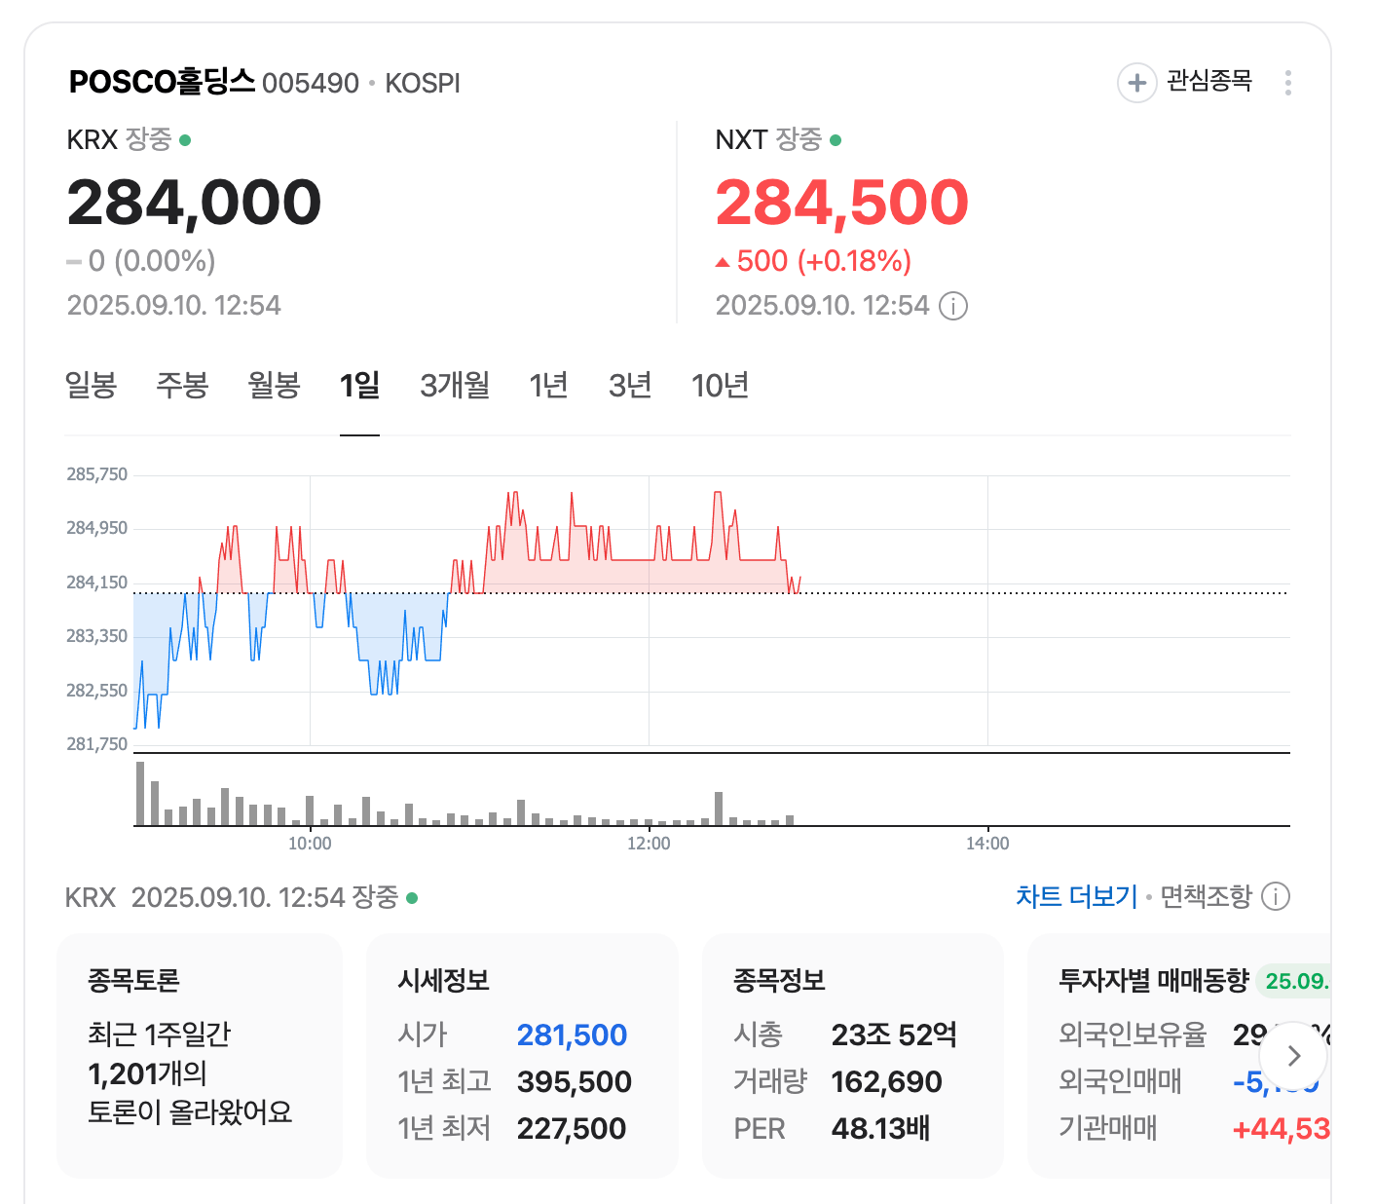Select the 1년 chart period
1375x1204 pixels.
coord(548,386)
